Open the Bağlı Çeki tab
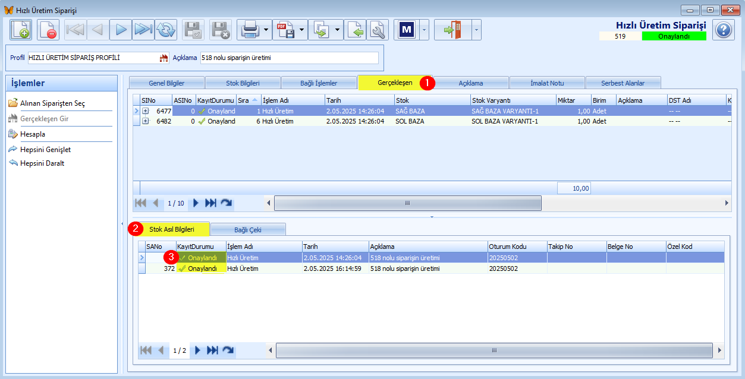This screenshot has width=745, height=379. [248, 229]
